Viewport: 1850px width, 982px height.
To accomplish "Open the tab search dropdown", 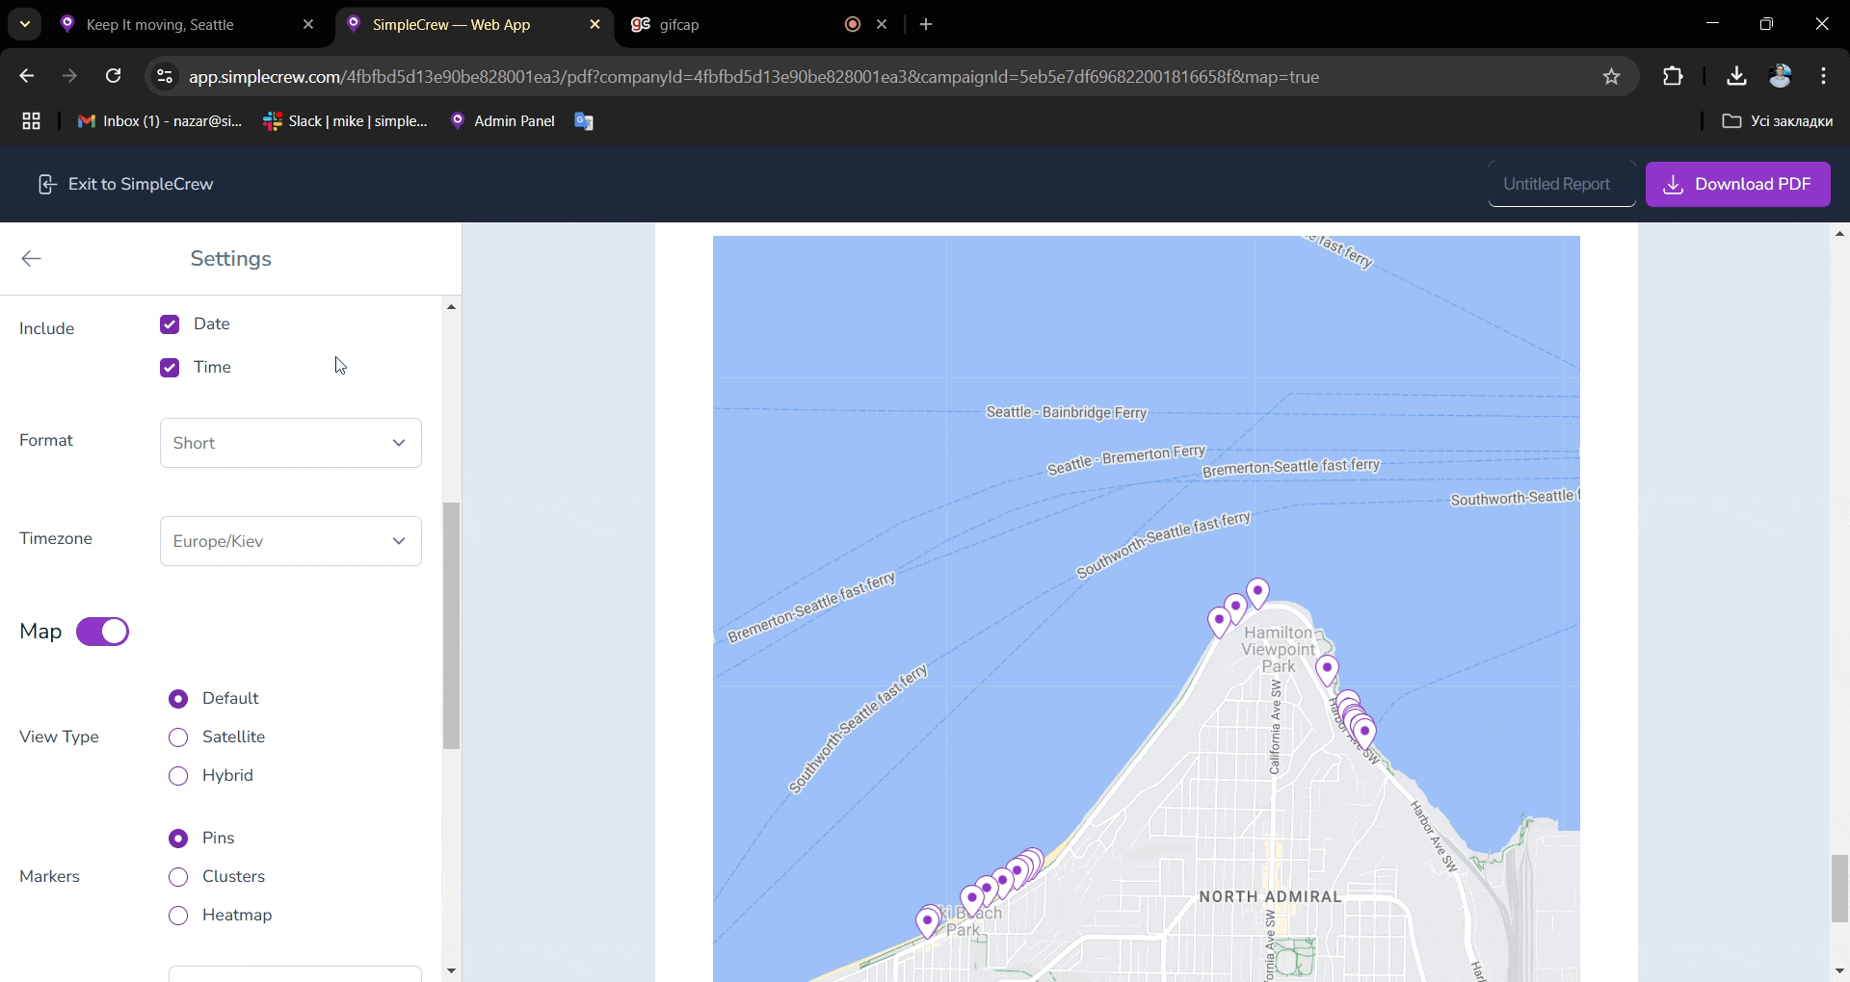I will click(25, 24).
